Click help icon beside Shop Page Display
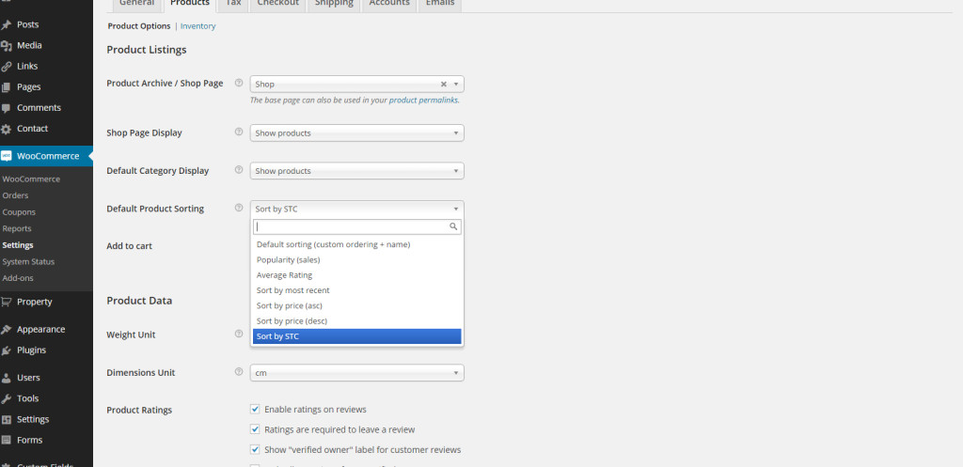The width and height of the screenshot is (963, 467). (238, 132)
